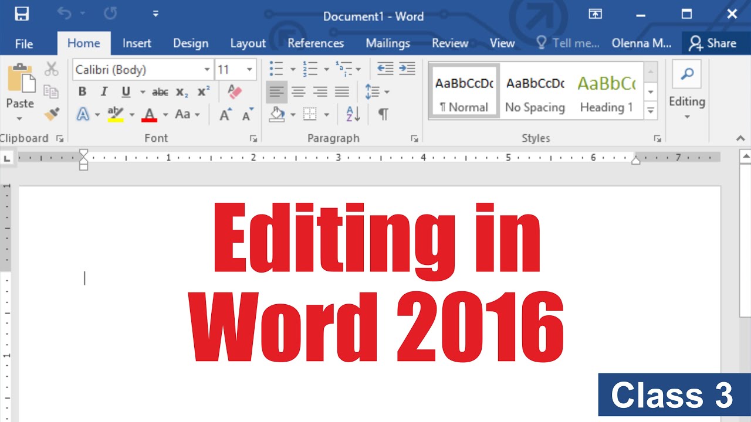This screenshot has width=751, height=422.
Task: Click the Shading paint bucket icon
Action: (x=277, y=114)
